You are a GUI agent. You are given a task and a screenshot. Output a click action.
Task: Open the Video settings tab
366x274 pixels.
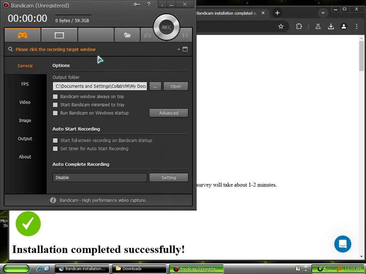point(25,102)
